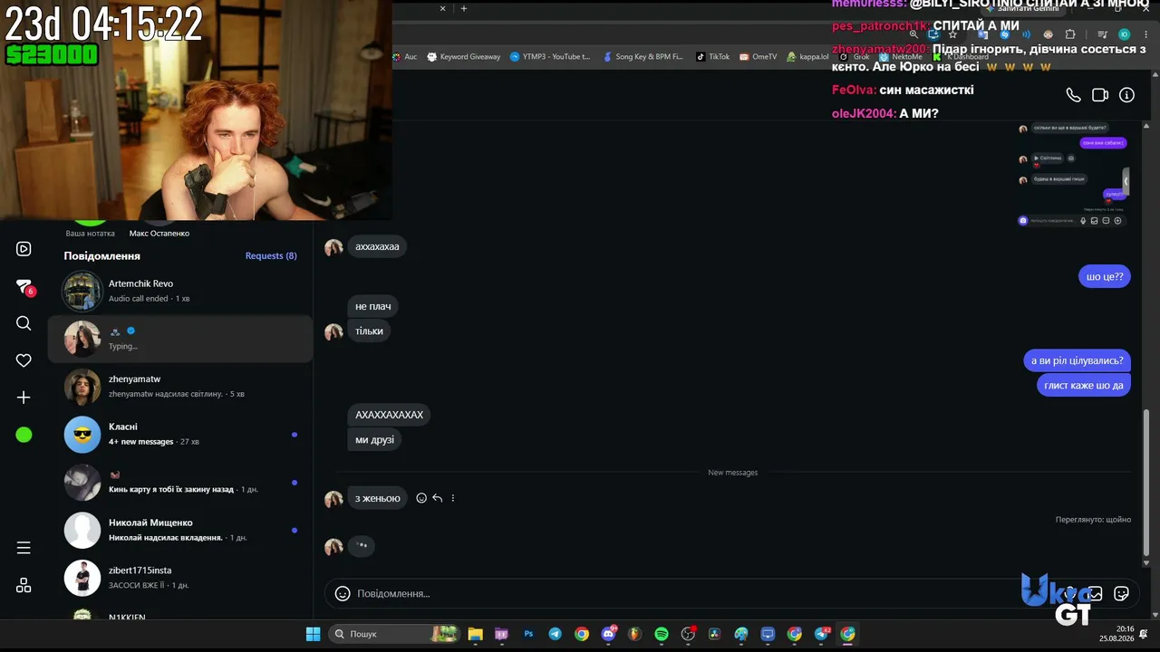This screenshot has height=652, width=1160.
Task: React with emoji to 'з женьою' message
Action: click(x=421, y=498)
